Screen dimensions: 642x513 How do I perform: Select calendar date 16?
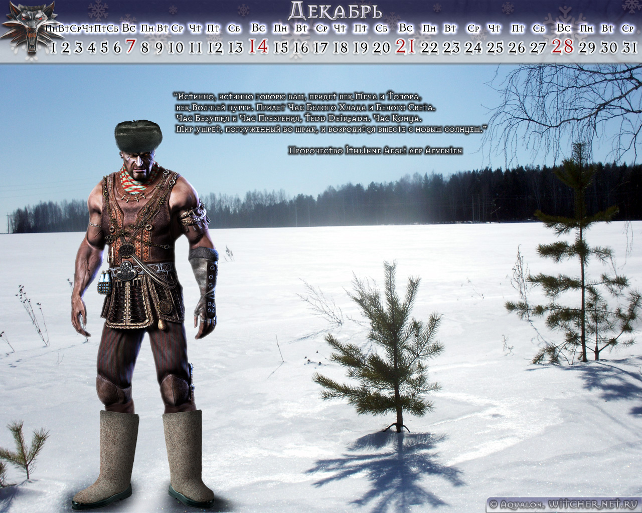click(301, 48)
